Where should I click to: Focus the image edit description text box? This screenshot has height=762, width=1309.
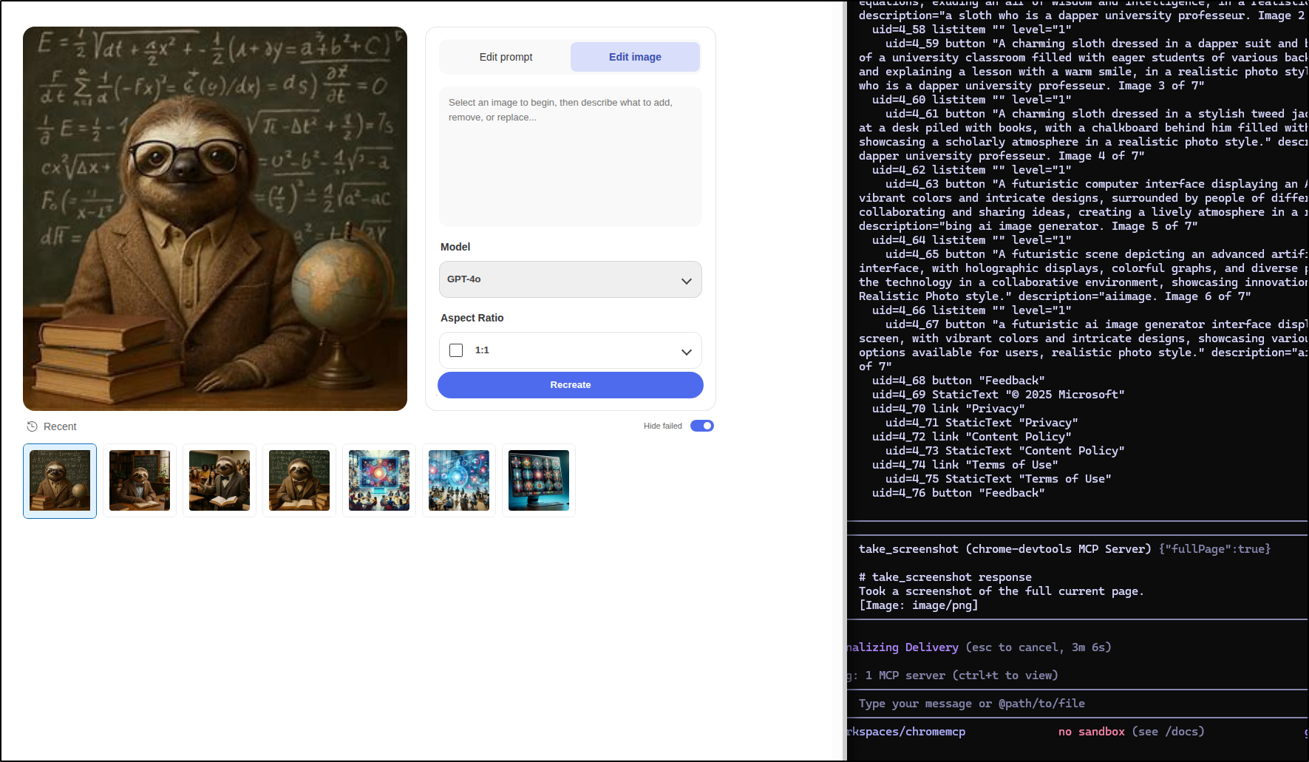[x=570, y=157]
